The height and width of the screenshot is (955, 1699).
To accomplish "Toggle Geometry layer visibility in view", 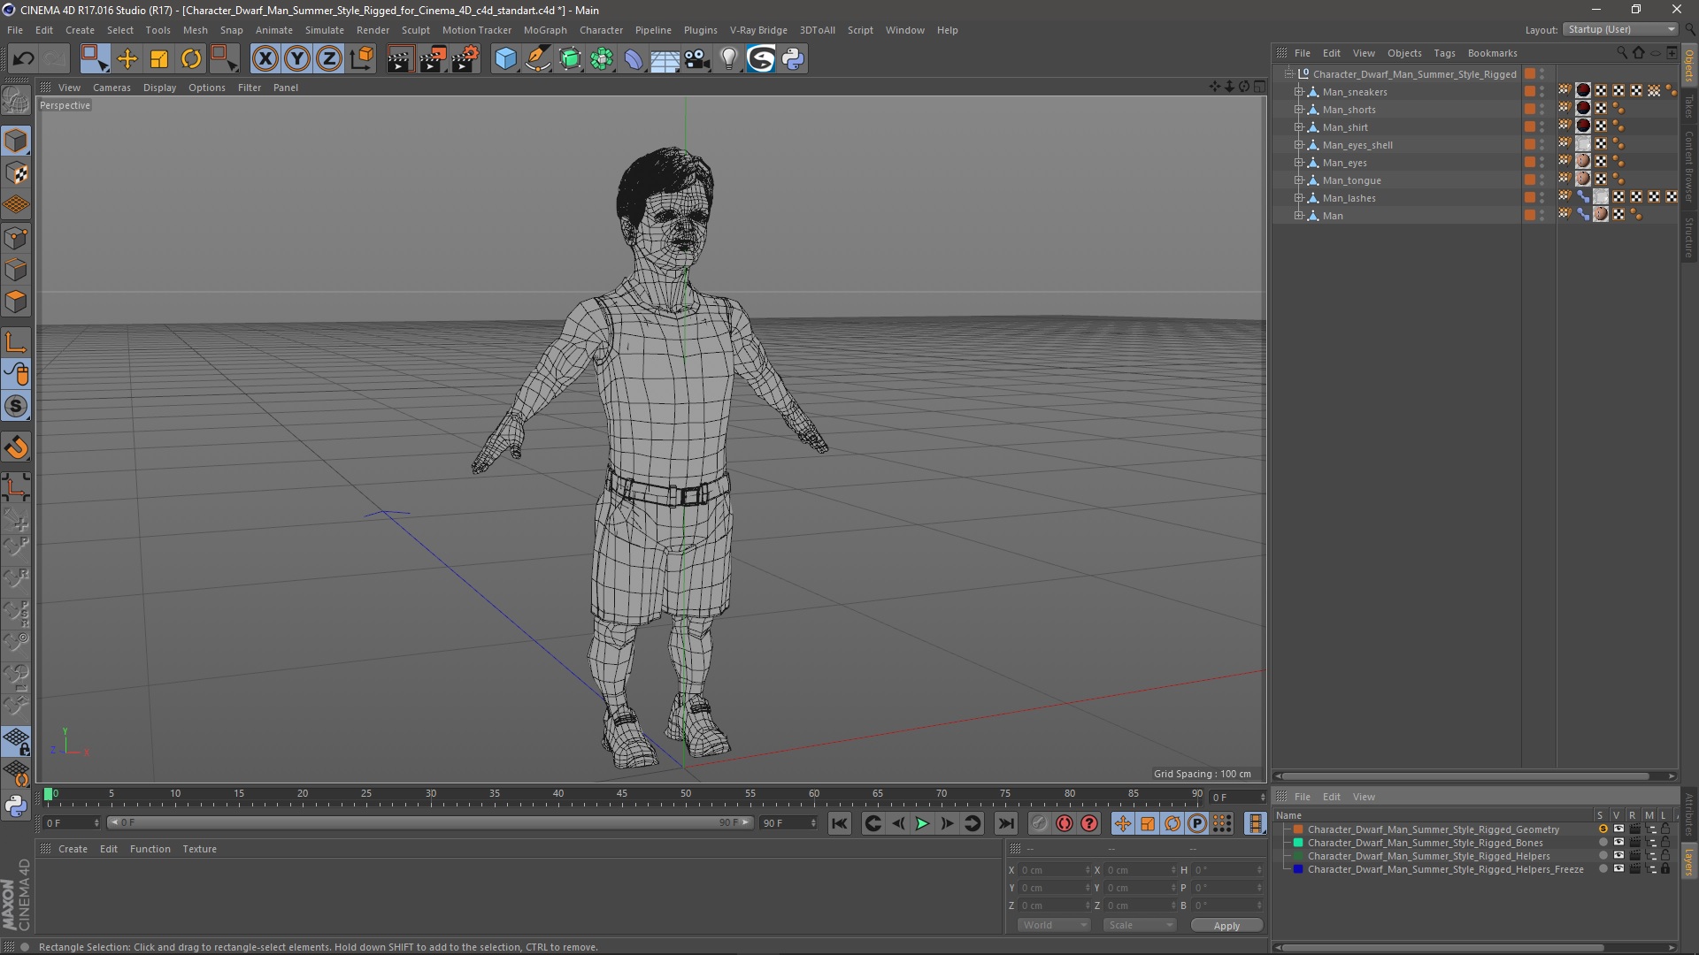I will pos(1618,829).
